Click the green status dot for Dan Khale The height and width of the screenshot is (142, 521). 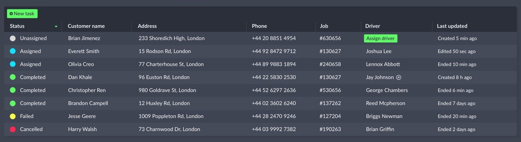point(13,77)
